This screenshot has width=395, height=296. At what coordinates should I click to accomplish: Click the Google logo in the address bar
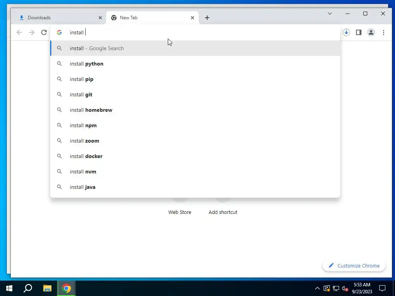coord(59,32)
